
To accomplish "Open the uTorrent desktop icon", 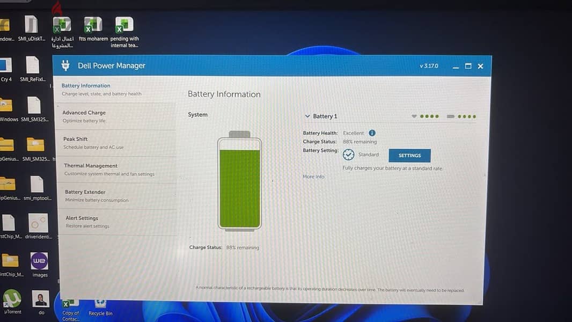I will pos(12,302).
